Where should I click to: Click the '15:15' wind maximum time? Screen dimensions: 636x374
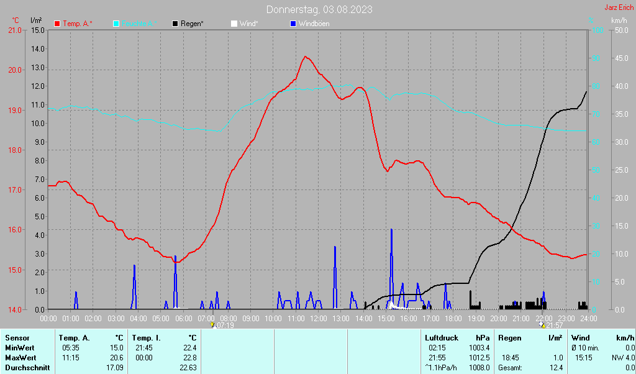point(584,358)
